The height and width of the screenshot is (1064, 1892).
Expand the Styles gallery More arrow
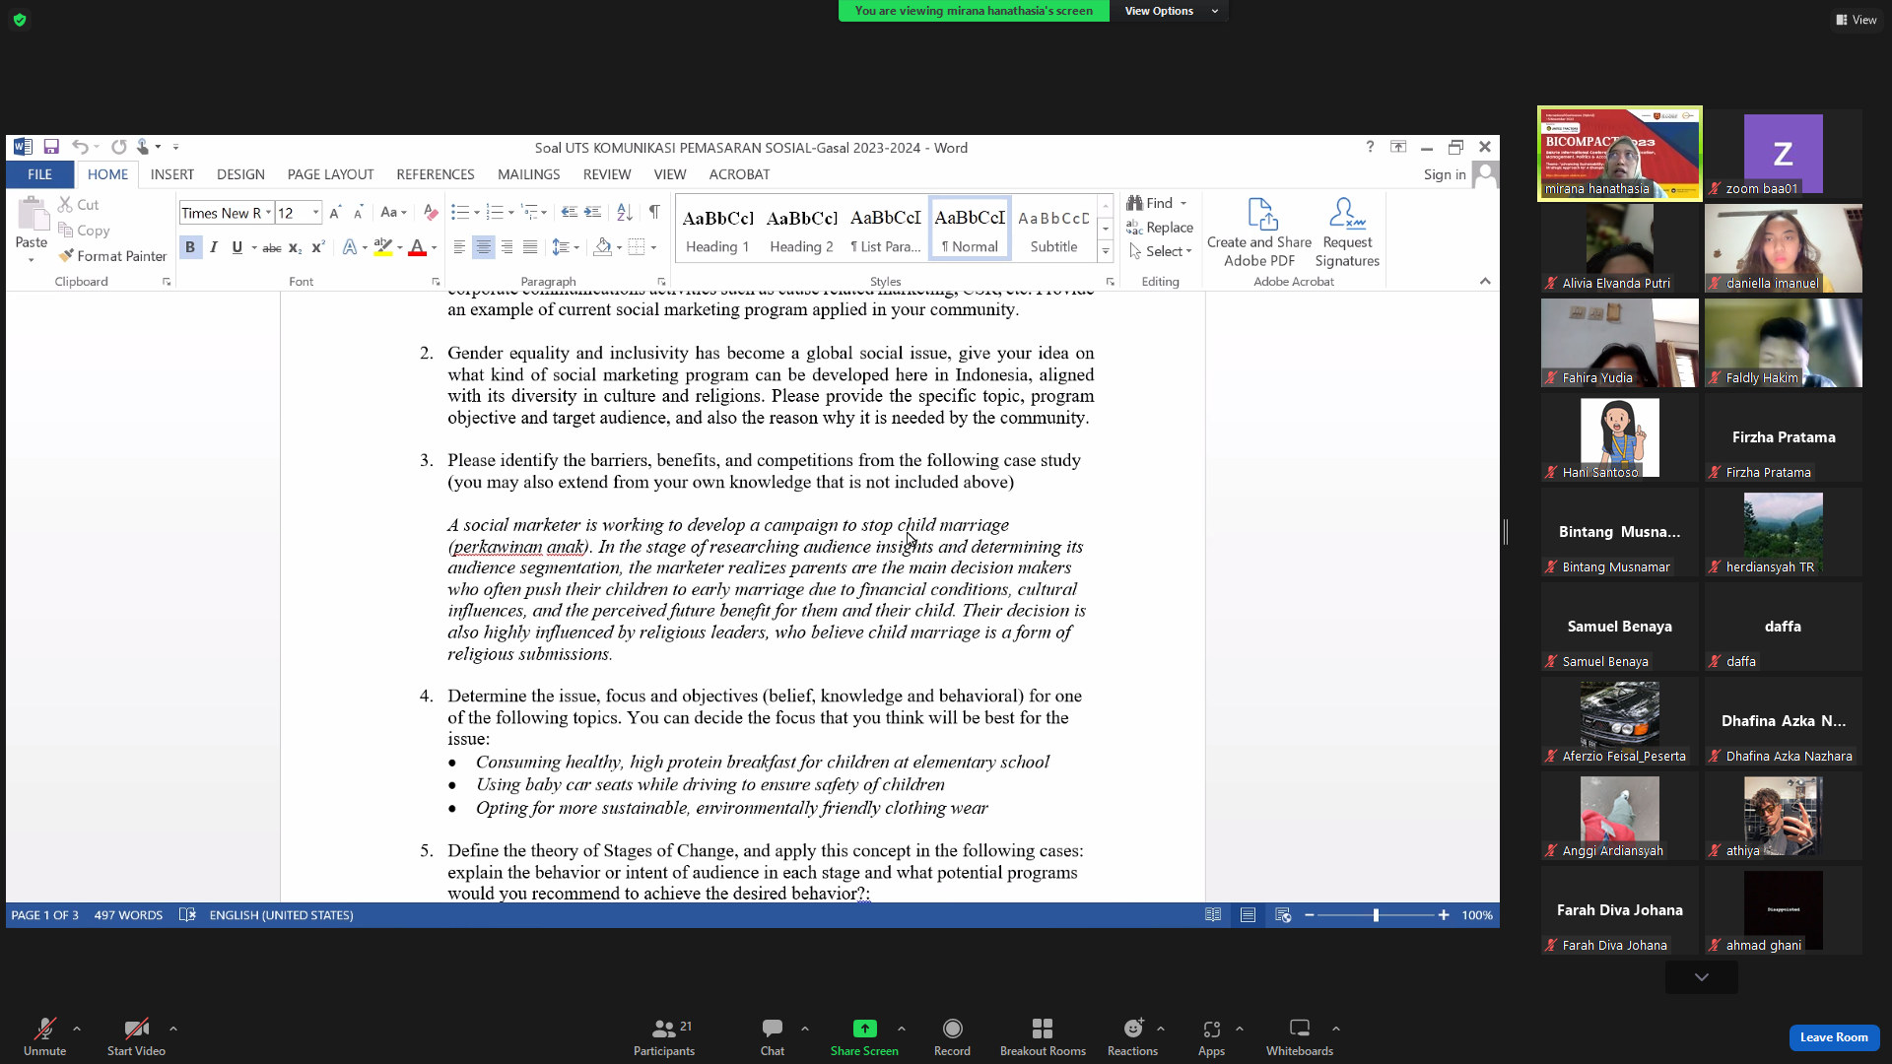[1106, 252]
